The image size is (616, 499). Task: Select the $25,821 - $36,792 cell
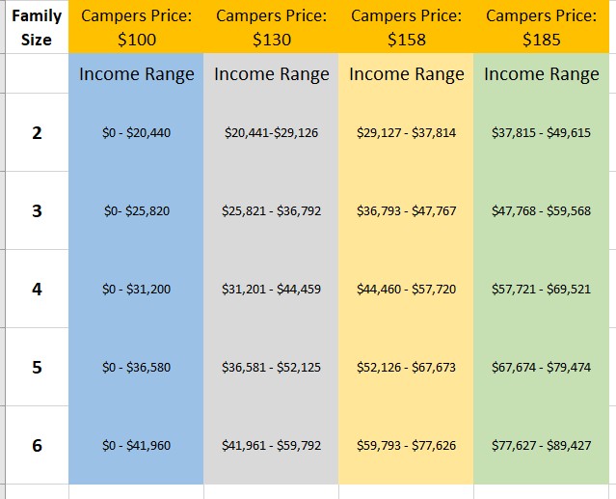click(x=271, y=210)
